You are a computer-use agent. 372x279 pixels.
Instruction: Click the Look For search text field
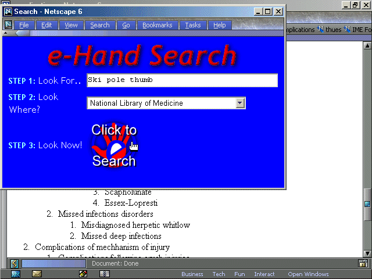click(182, 80)
